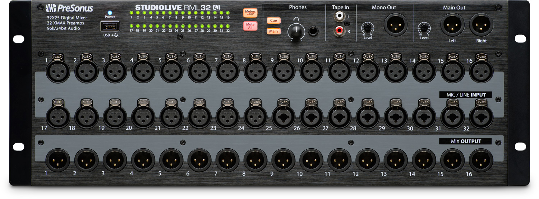Click the Mix Output XLR connector 13
Image resolution: width=539 pixels, height=199 pixels.
[x=396, y=160]
